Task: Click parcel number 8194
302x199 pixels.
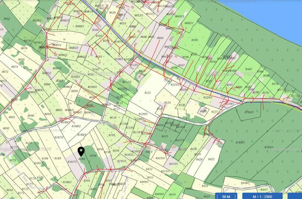Action: coord(116,151)
